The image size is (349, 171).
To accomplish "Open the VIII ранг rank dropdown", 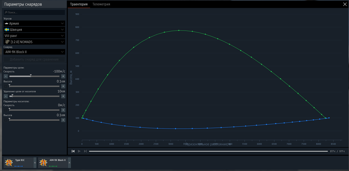I will [34, 36].
